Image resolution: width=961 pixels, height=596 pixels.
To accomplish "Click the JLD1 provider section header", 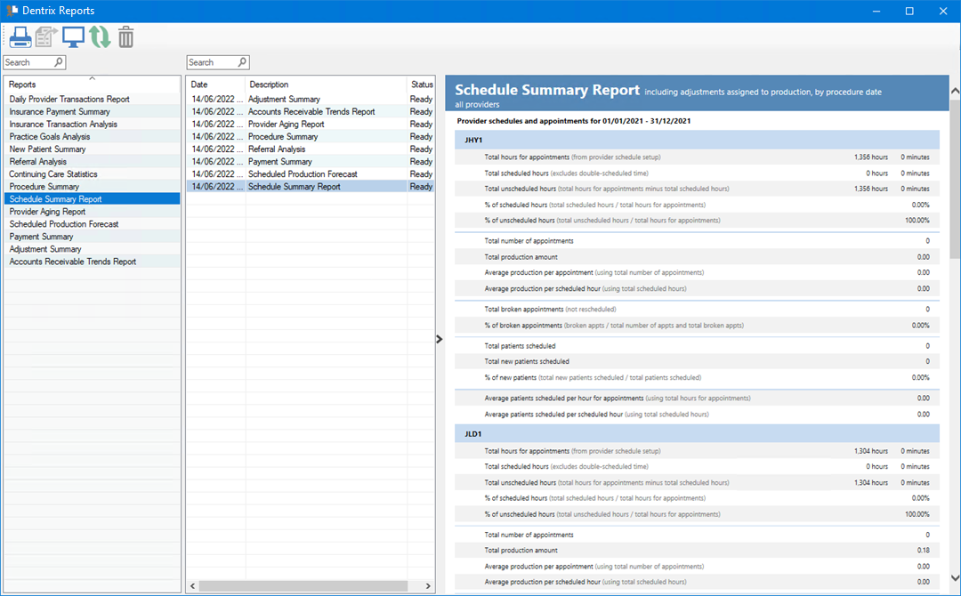I will click(x=697, y=434).
